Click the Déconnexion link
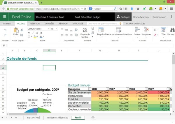The height and width of the screenshot is (124, 175). pyautogui.click(x=159, y=17)
